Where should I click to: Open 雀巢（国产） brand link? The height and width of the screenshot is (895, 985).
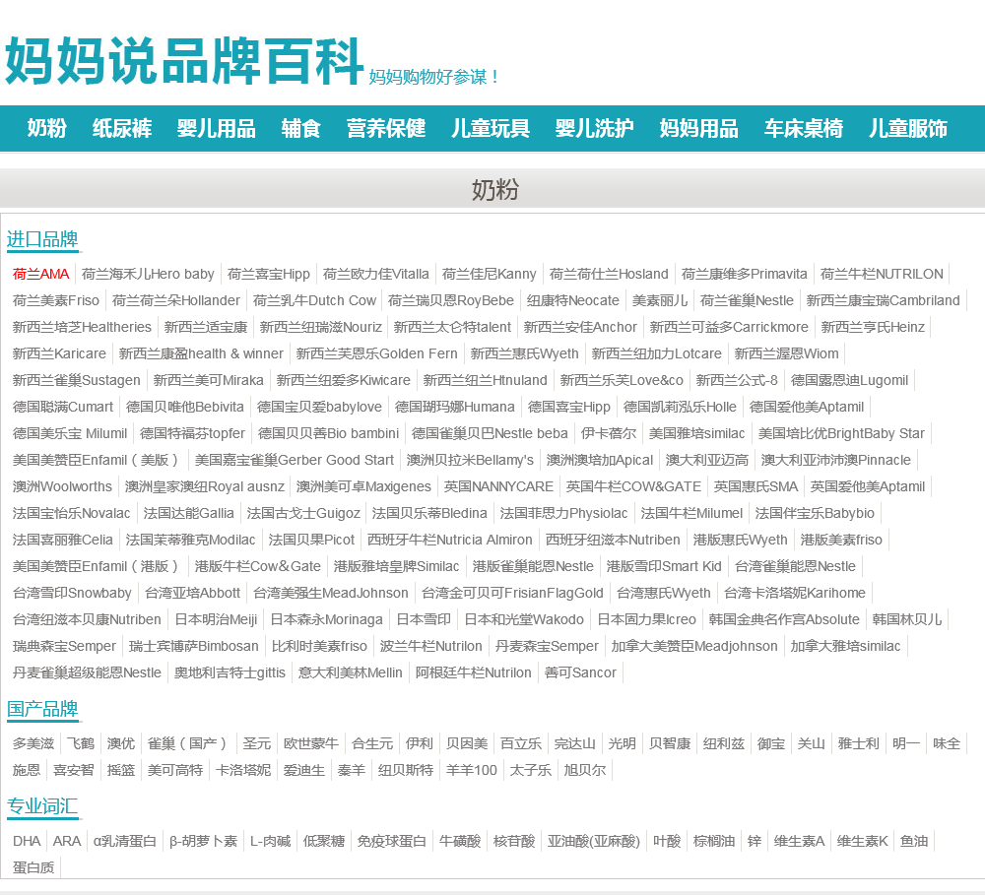click(188, 743)
